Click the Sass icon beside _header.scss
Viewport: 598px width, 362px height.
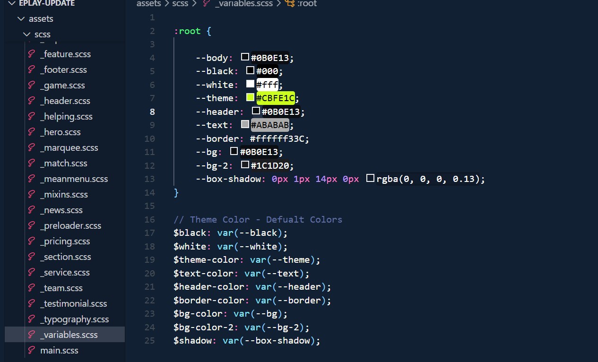(32, 101)
